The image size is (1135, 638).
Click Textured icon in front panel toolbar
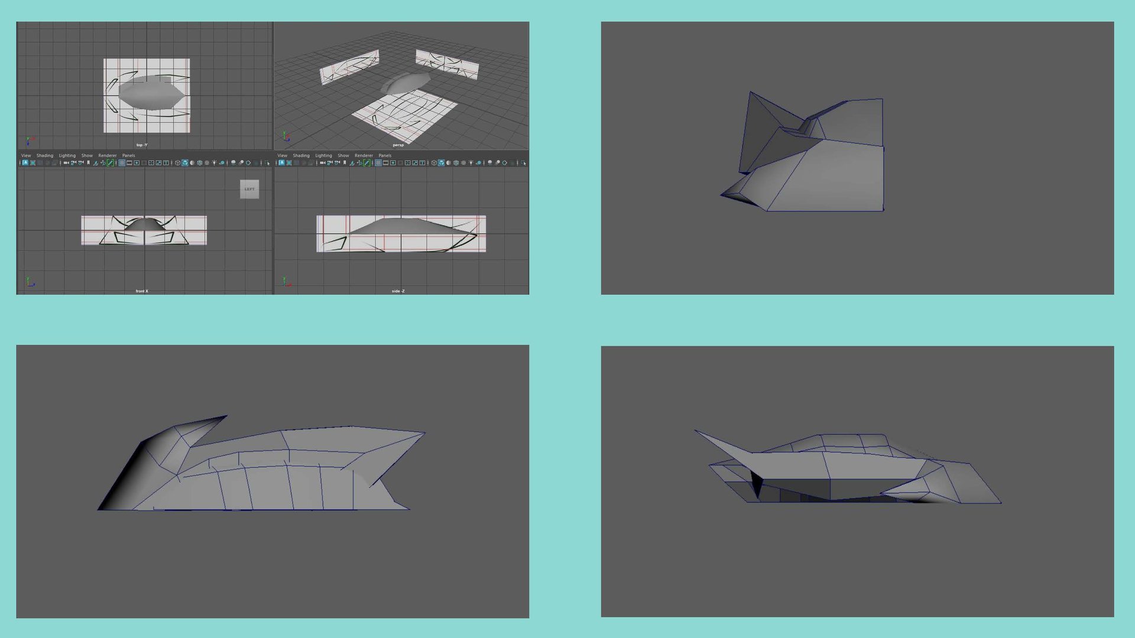pyautogui.click(x=207, y=163)
